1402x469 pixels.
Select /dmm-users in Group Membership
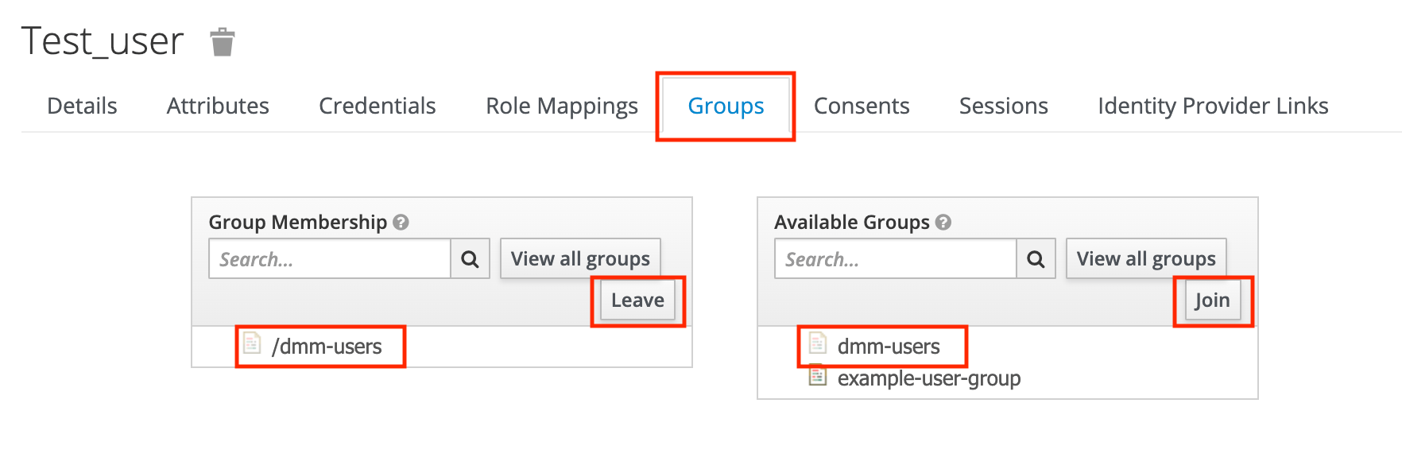[x=327, y=347]
